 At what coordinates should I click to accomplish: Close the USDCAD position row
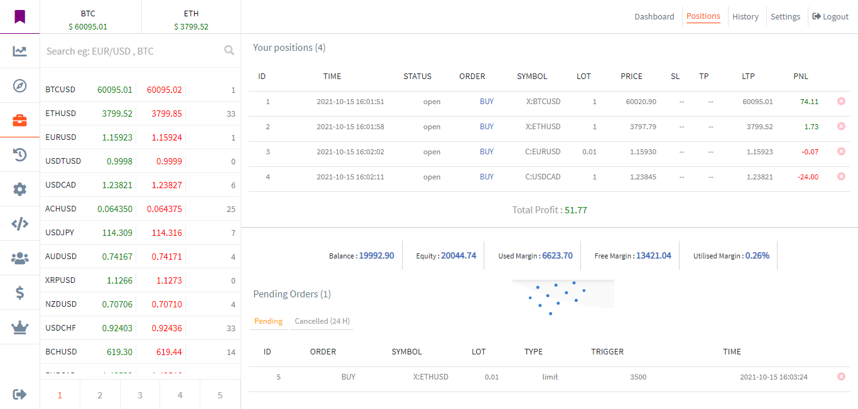coord(841,176)
